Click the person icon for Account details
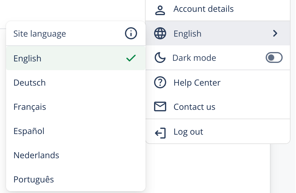 coord(160,9)
